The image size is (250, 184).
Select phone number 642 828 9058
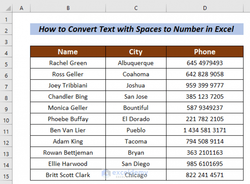pos(205,74)
